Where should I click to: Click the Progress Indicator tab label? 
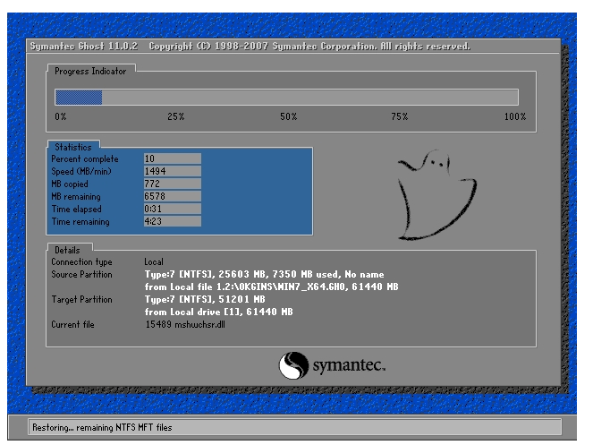tap(90, 71)
